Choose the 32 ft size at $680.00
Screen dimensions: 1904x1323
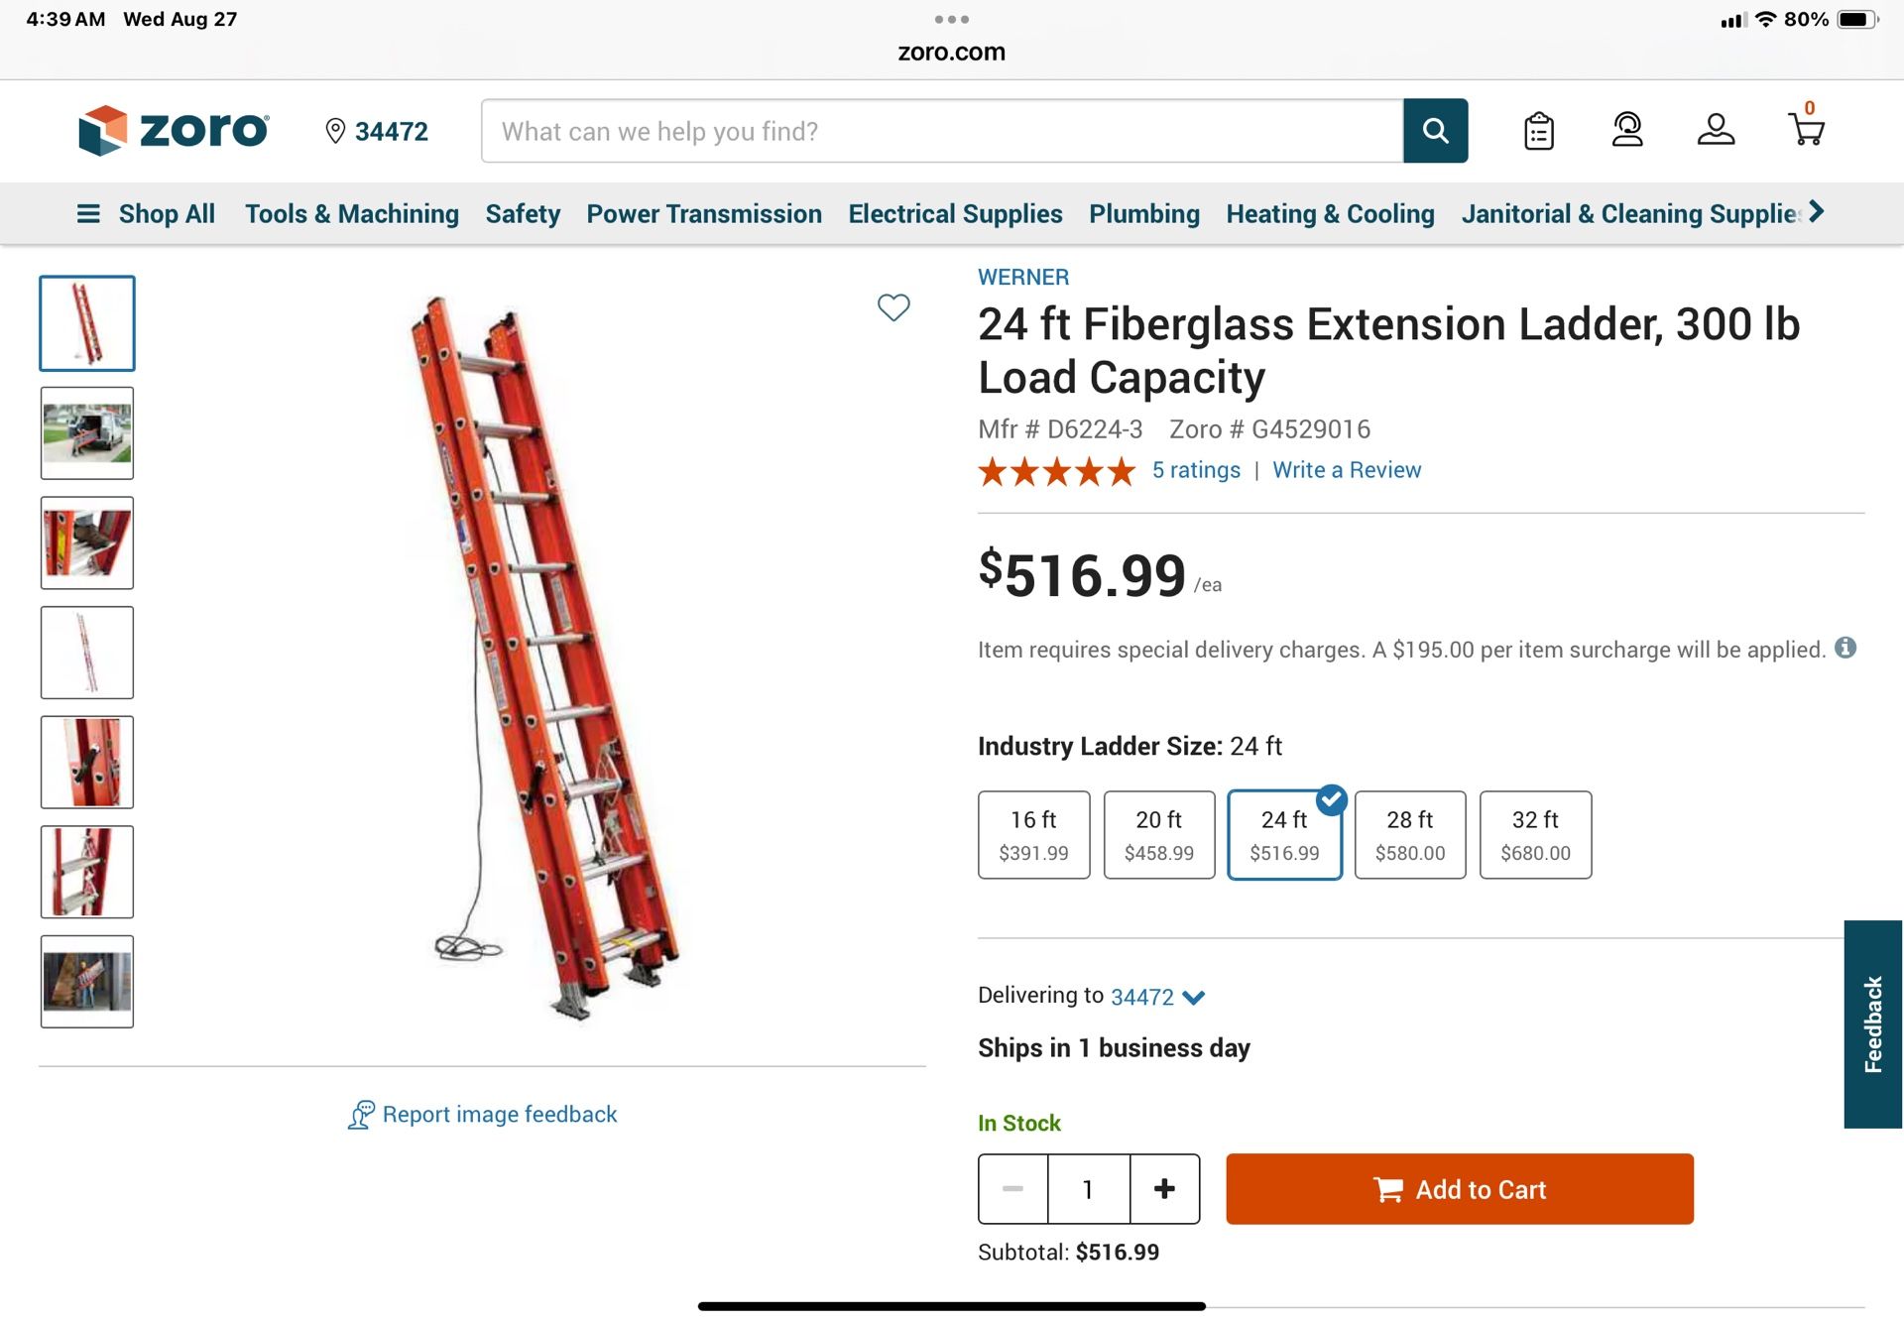(1535, 834)
